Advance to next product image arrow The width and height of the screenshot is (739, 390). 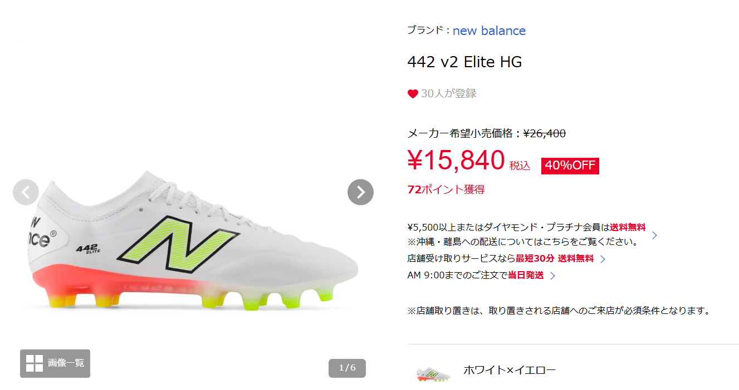point(360,192)
